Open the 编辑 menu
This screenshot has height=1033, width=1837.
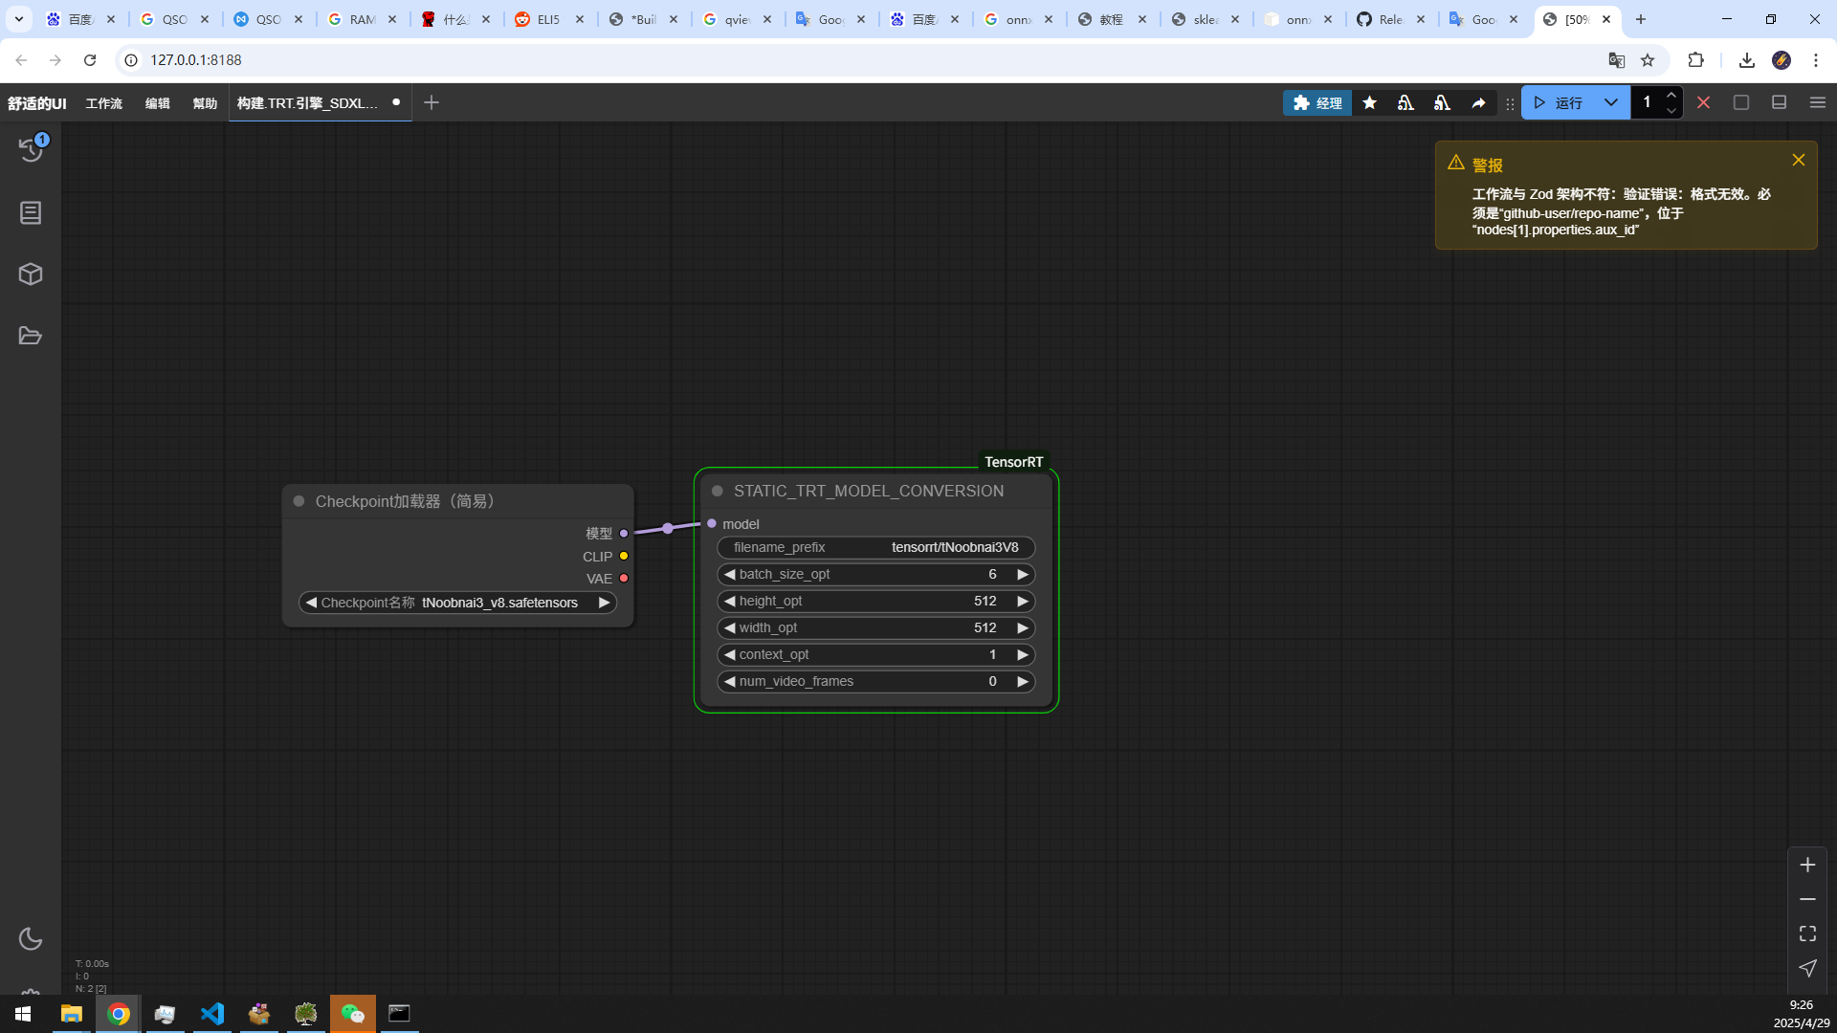[157, 103]
